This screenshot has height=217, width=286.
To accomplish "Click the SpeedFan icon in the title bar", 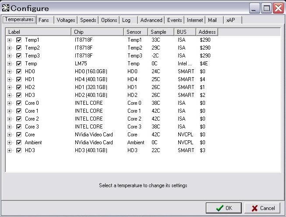I will (5, 8).
